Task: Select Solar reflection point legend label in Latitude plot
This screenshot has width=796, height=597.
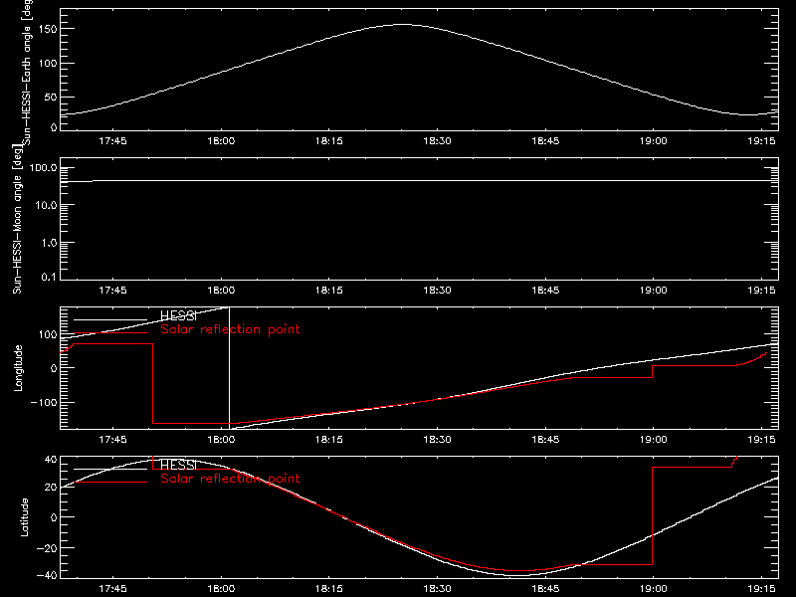Action: [230, 479]
